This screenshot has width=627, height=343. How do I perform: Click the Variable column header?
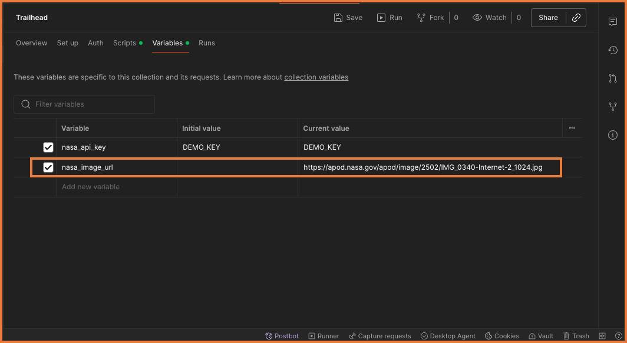click(x=75, y=128)
